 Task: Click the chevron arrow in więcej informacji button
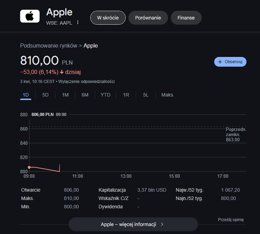point(162,224)
